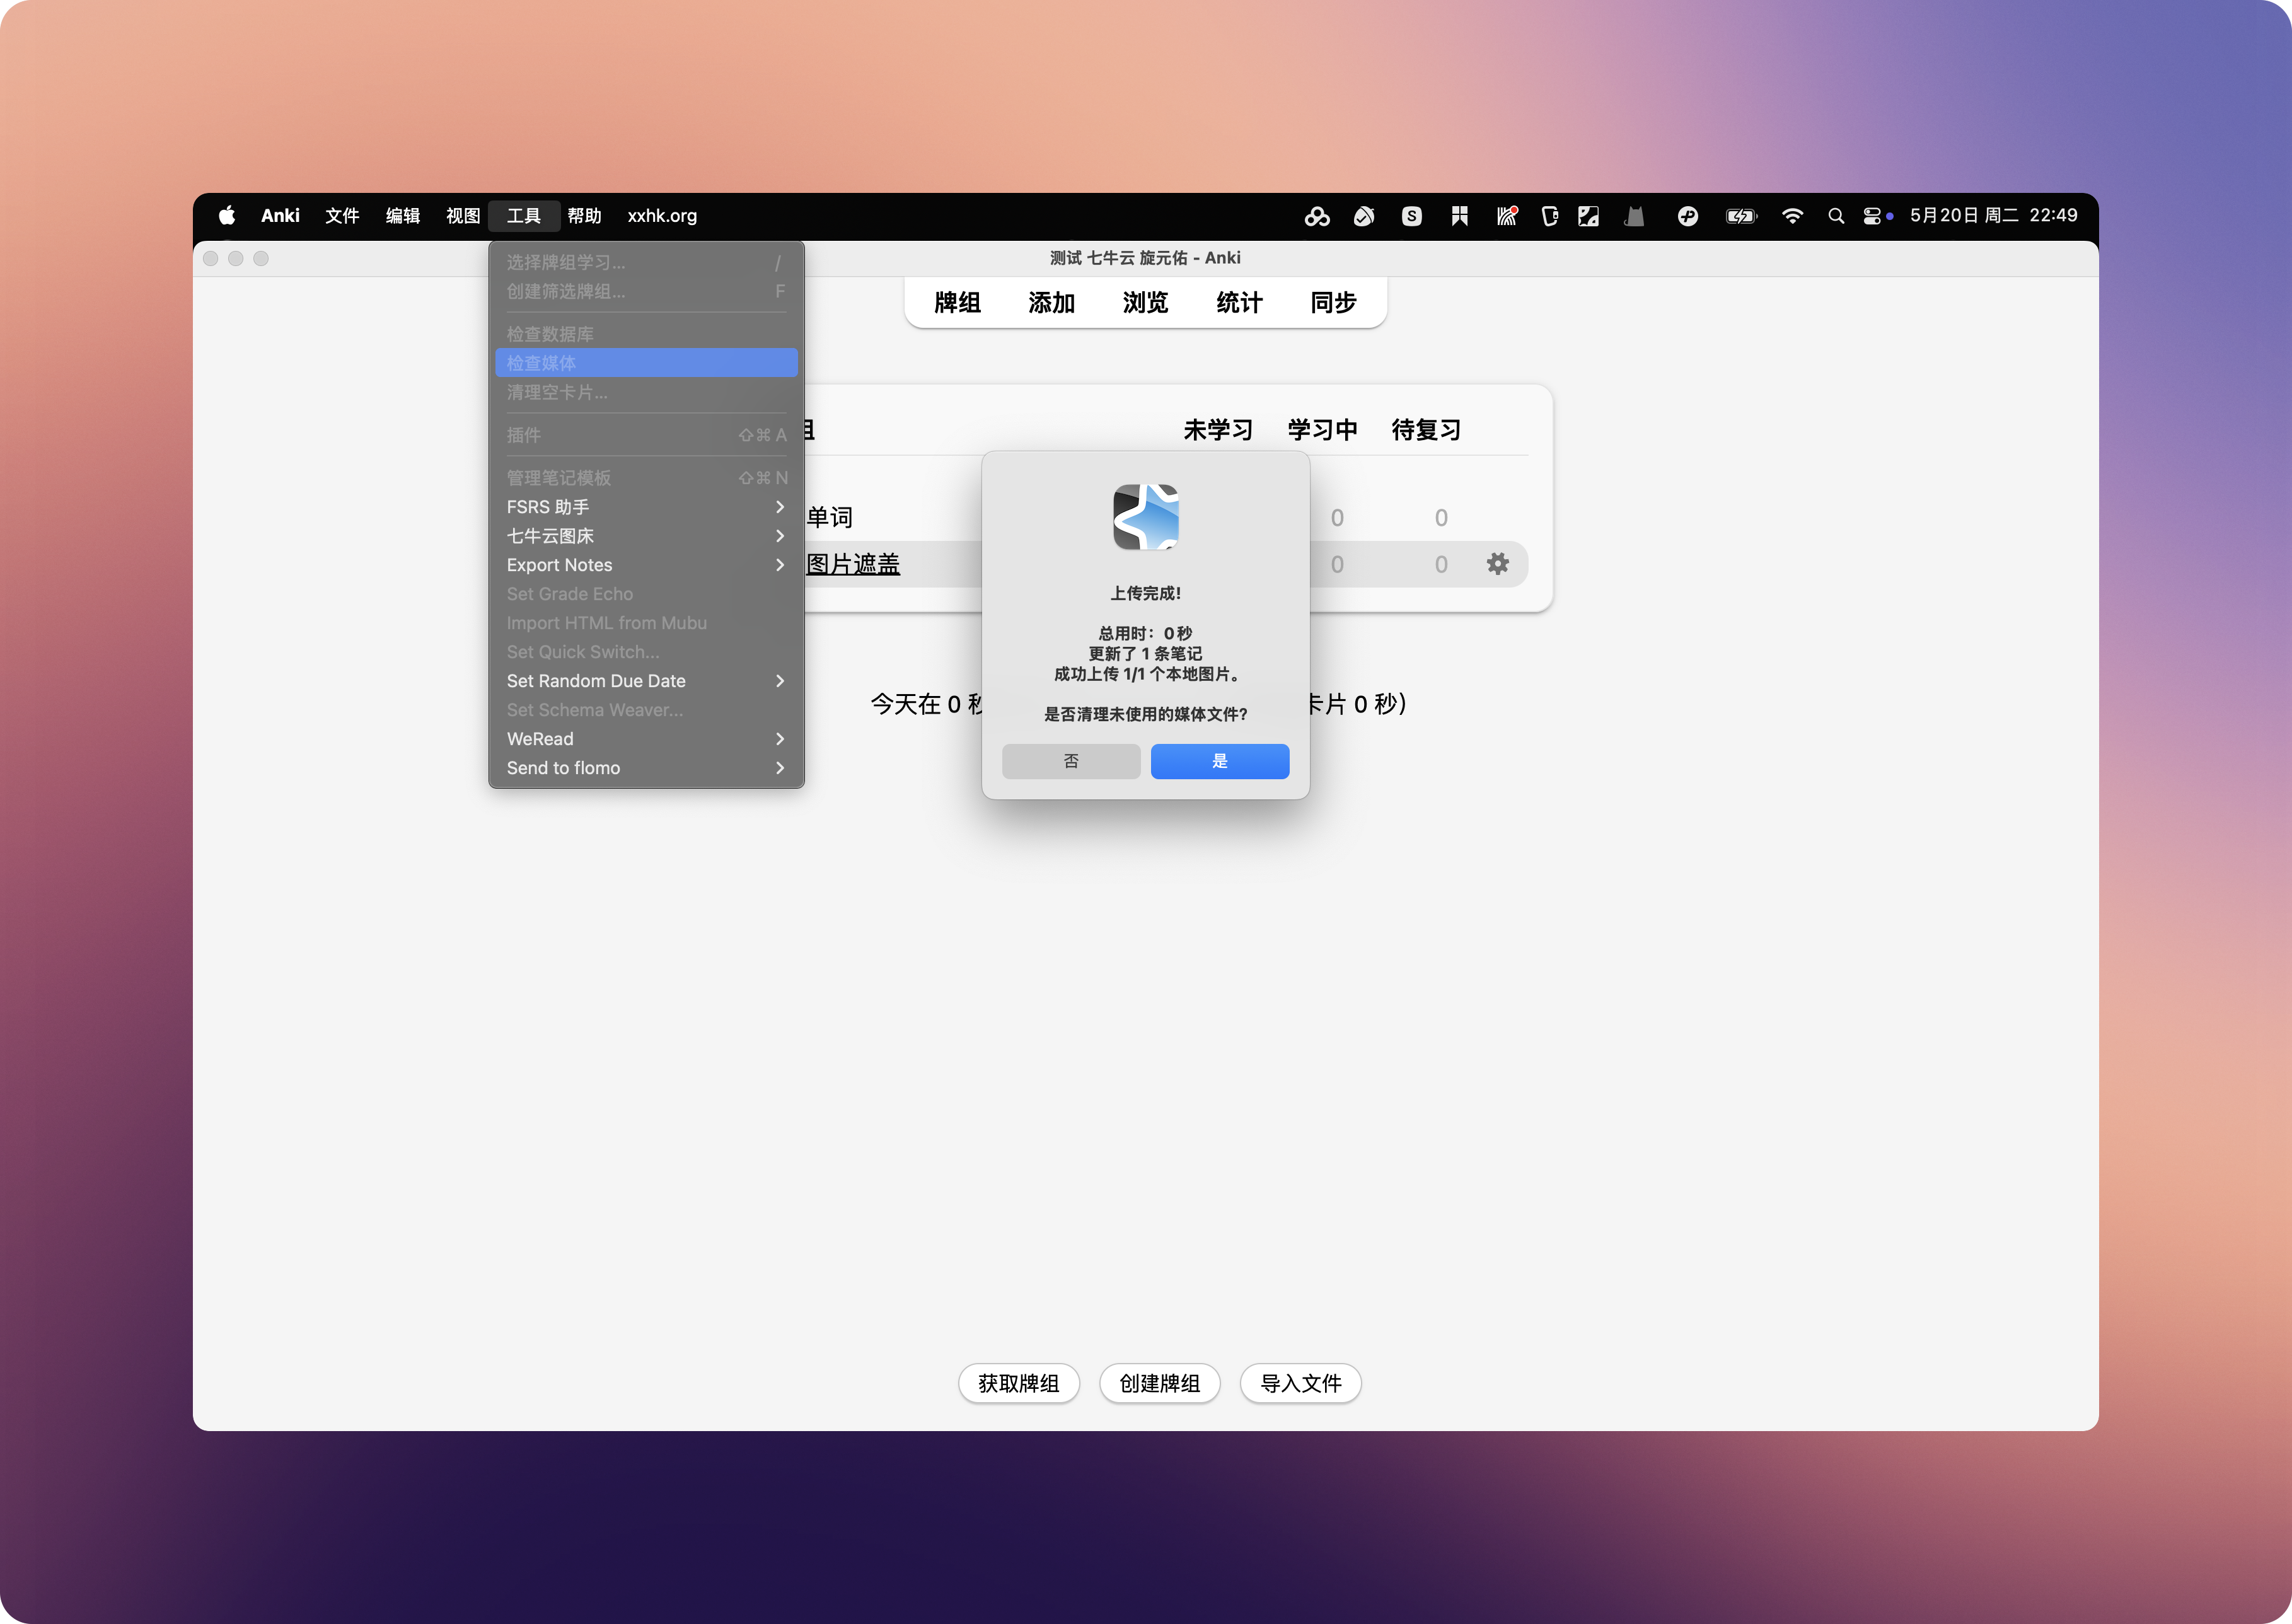Open the xxhk.org menu

point(662,216)
